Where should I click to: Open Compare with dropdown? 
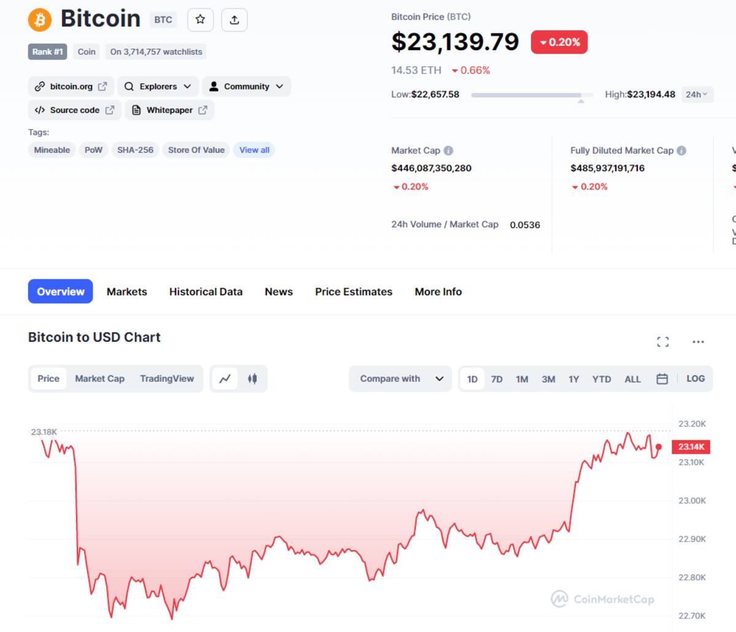(401, 379)
